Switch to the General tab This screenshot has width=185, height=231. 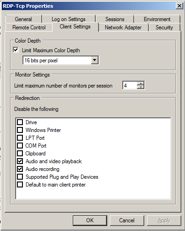23,19
